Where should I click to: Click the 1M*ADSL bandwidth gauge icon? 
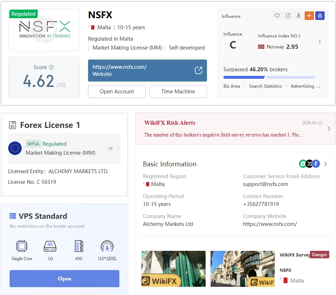(107, 246)
